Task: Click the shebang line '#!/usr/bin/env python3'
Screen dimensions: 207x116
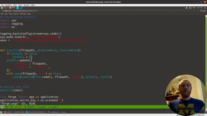Action: coord(18,17)
